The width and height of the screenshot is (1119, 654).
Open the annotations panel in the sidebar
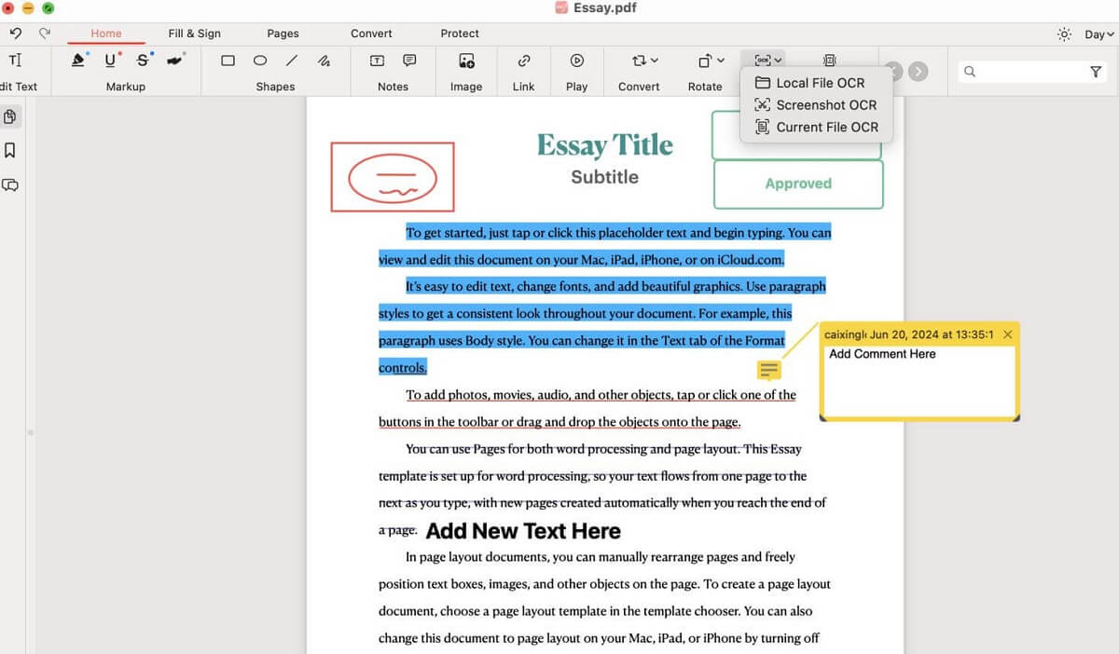click(x=9, y=184)
